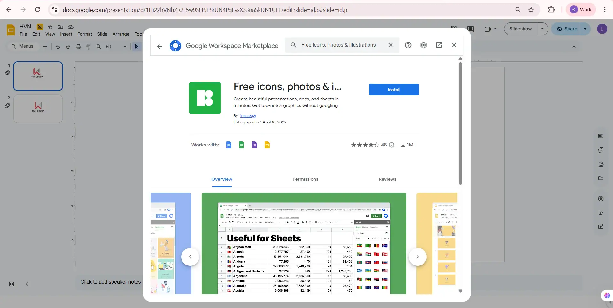613x308 pixels.
Task: Click the Install button
Action: tap(393, 90)
